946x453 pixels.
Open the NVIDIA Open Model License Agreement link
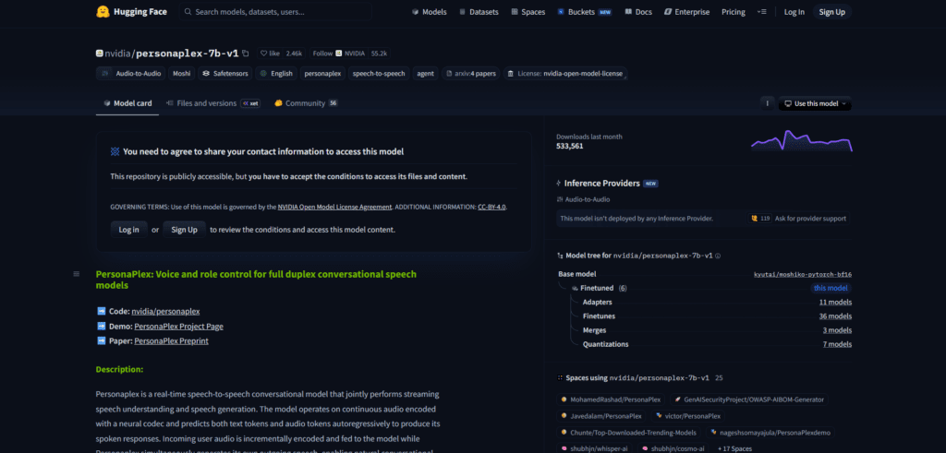334,207
